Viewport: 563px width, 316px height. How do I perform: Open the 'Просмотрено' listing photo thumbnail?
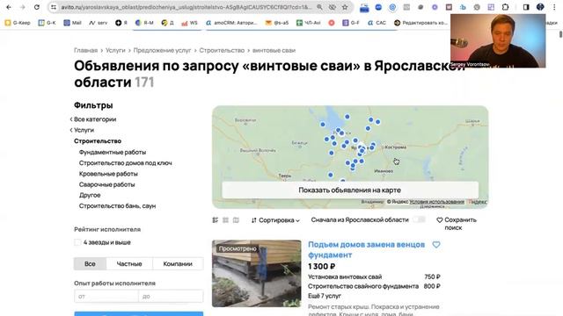point(256,273)
